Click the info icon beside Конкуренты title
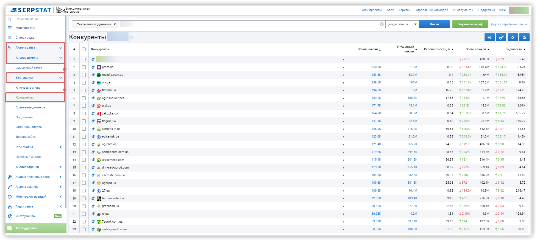Viewport: 537px width, 241px height. [132, 37]
